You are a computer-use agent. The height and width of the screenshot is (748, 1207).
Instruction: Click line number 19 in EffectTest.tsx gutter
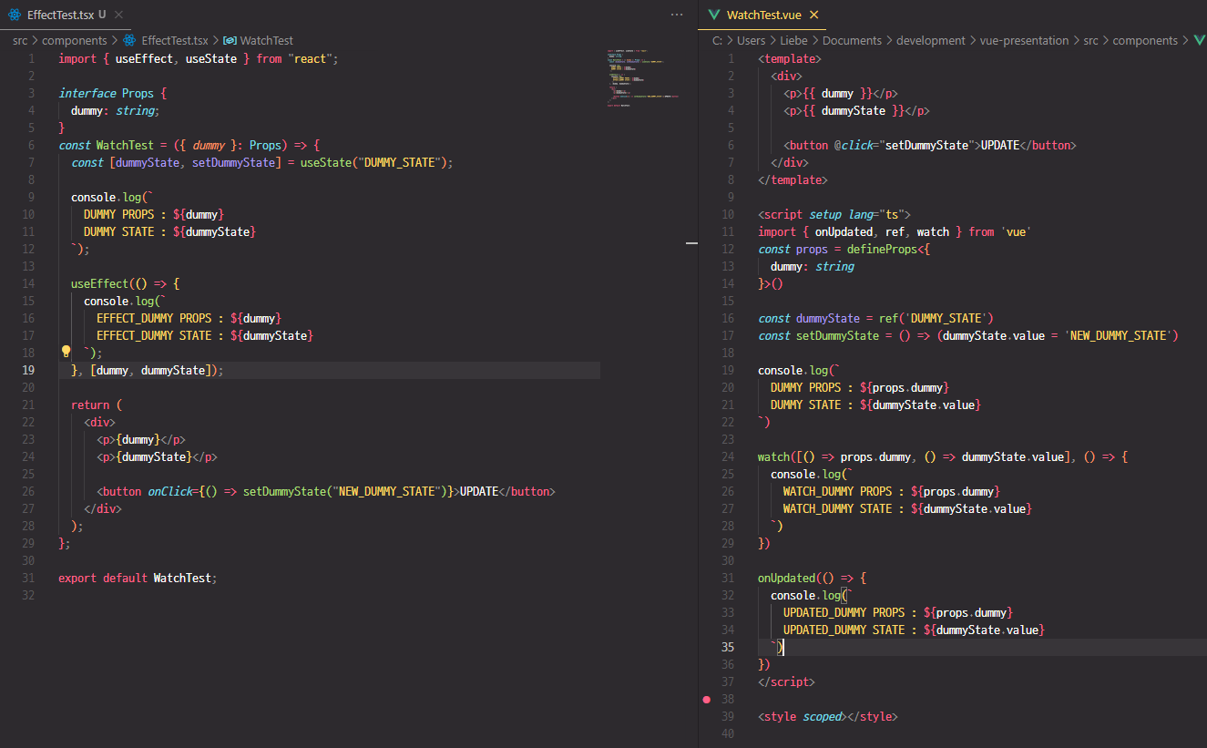(28, 370)
